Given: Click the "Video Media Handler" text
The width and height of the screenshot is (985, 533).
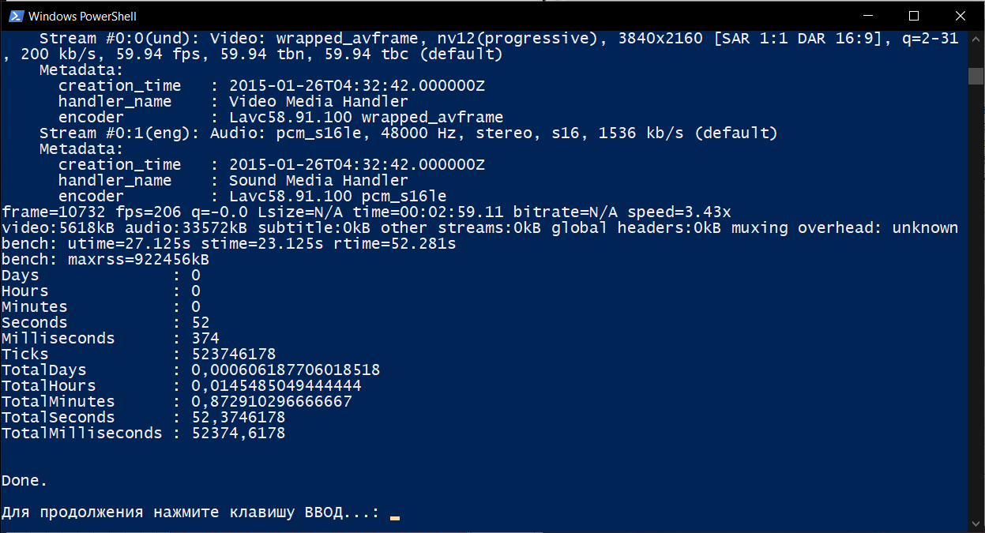Looking at the screenshot, I should [x=318, y=101].
